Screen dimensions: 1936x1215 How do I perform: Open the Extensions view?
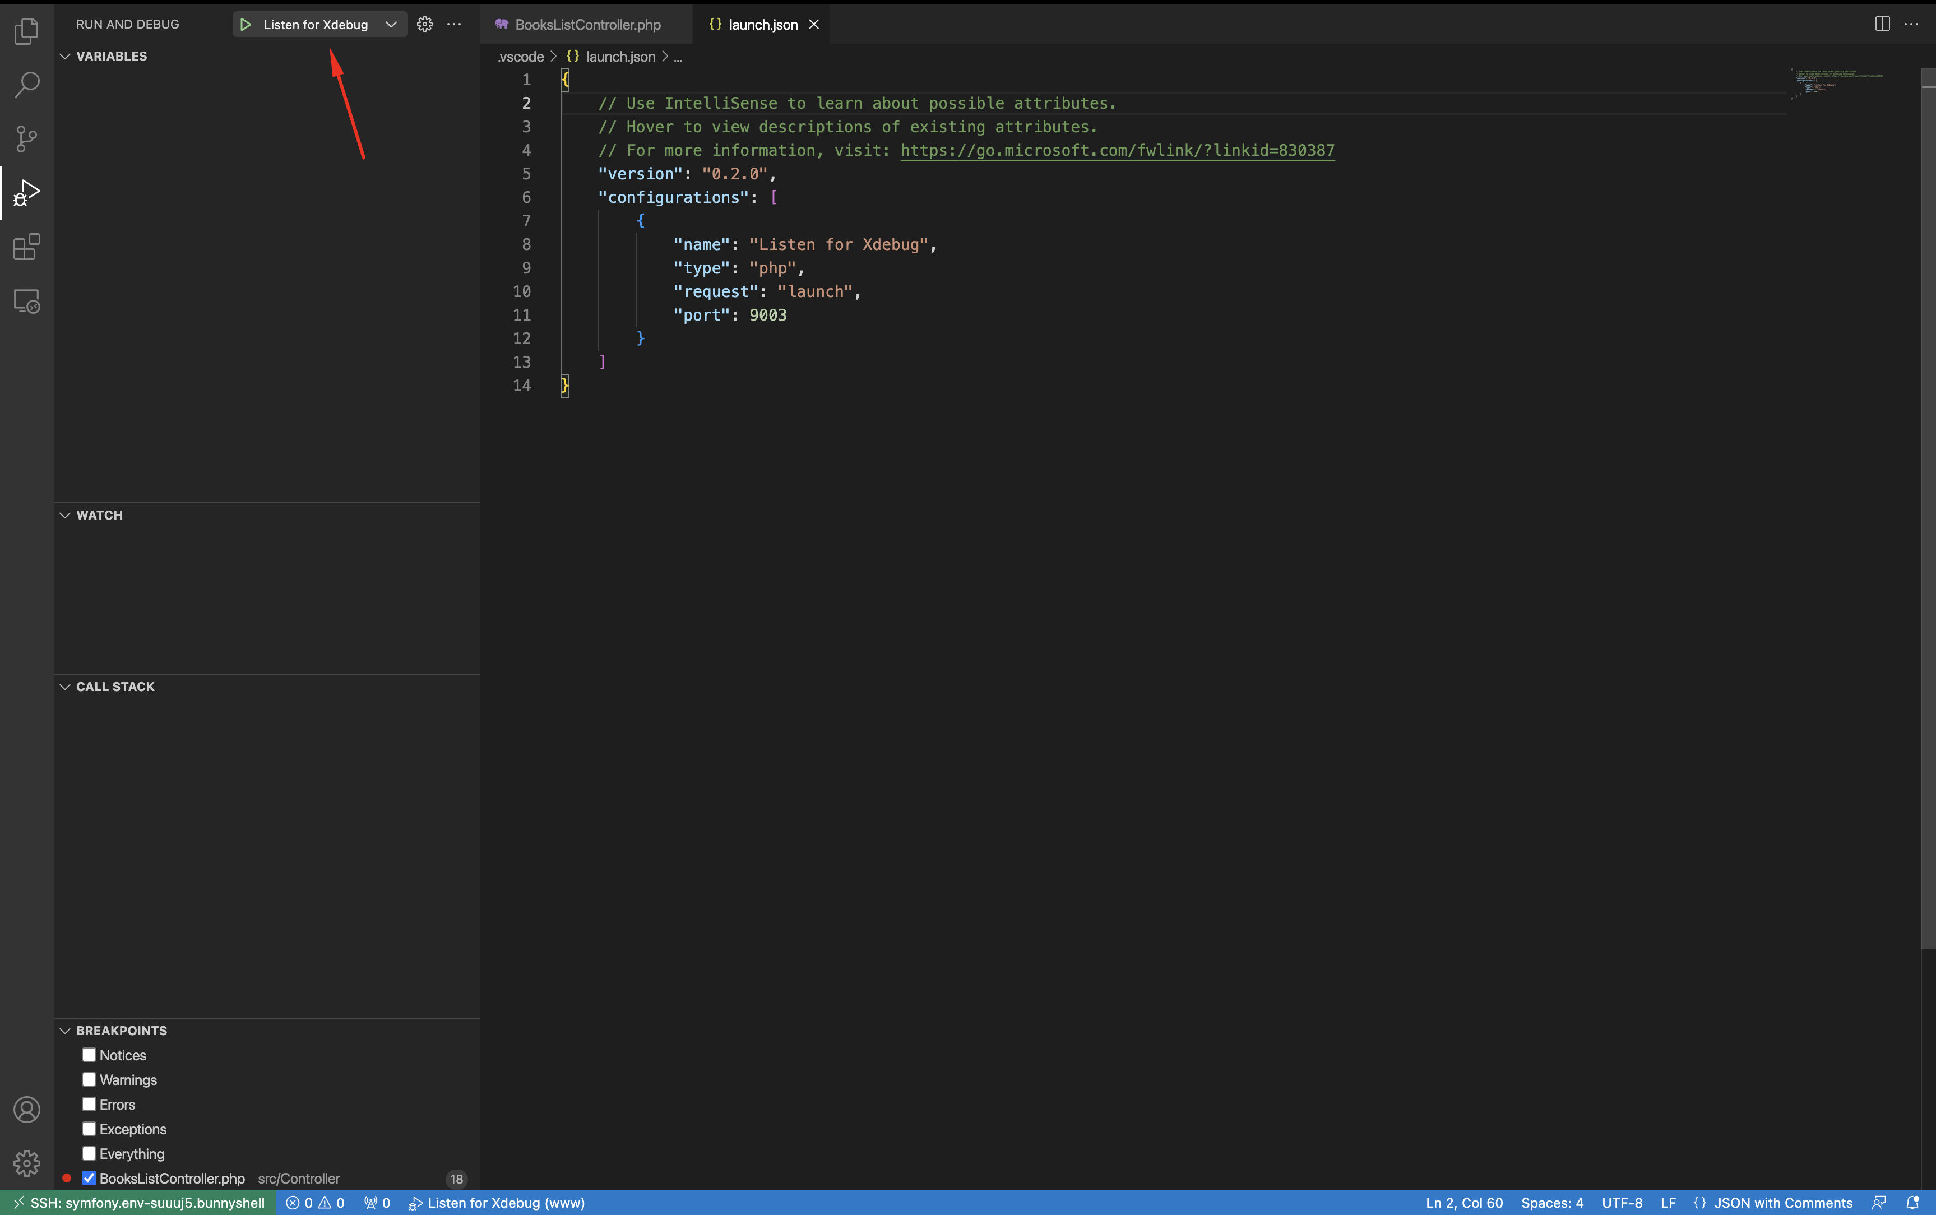click(x=26, y=247)
